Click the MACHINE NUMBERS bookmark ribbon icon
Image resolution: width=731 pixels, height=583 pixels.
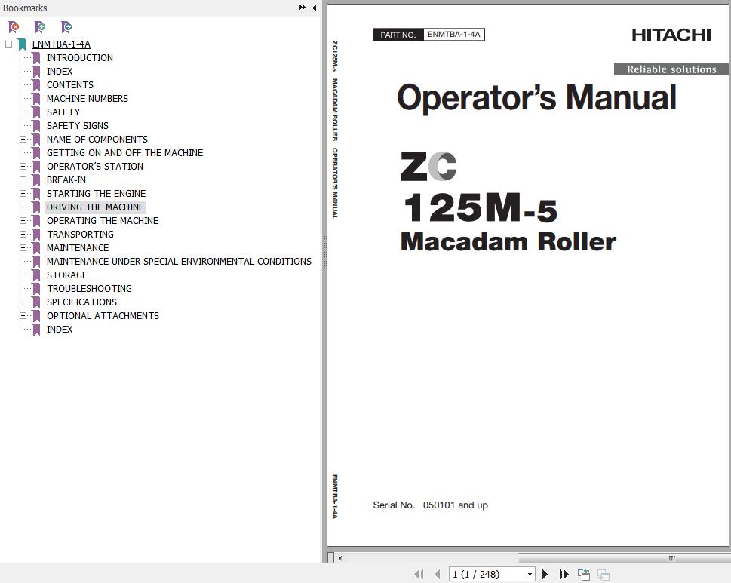pos(36,98)
